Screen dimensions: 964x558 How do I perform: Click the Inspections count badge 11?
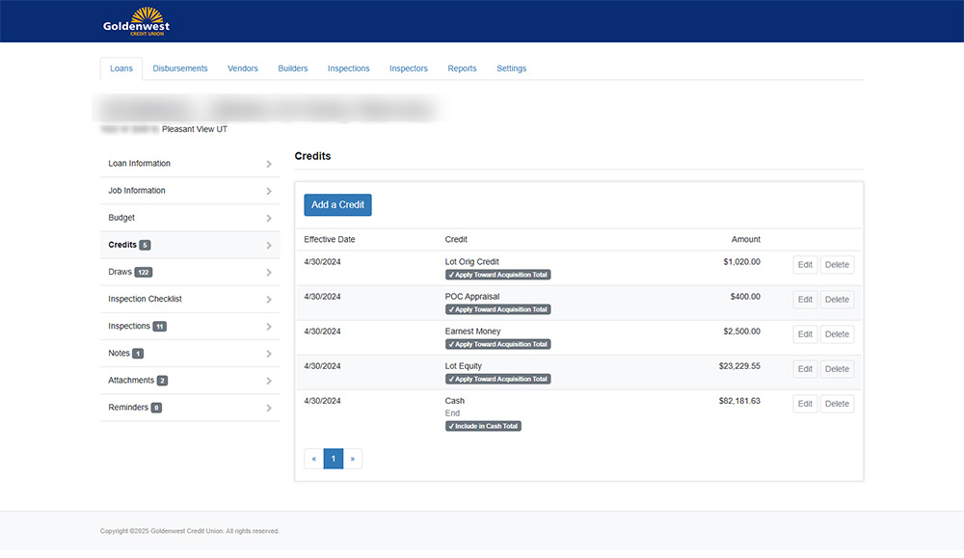160,327
